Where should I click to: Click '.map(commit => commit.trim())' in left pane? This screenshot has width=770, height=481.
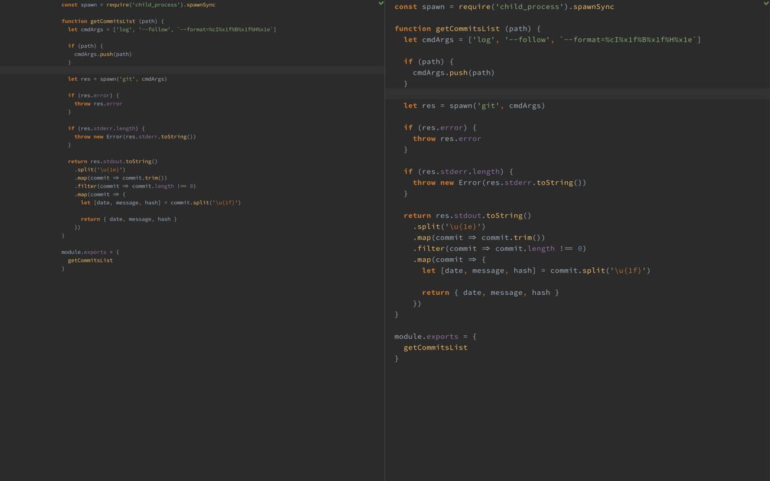coord(121,178)
